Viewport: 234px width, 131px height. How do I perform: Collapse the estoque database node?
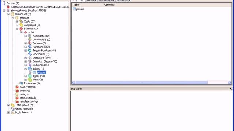click(13, 18)
